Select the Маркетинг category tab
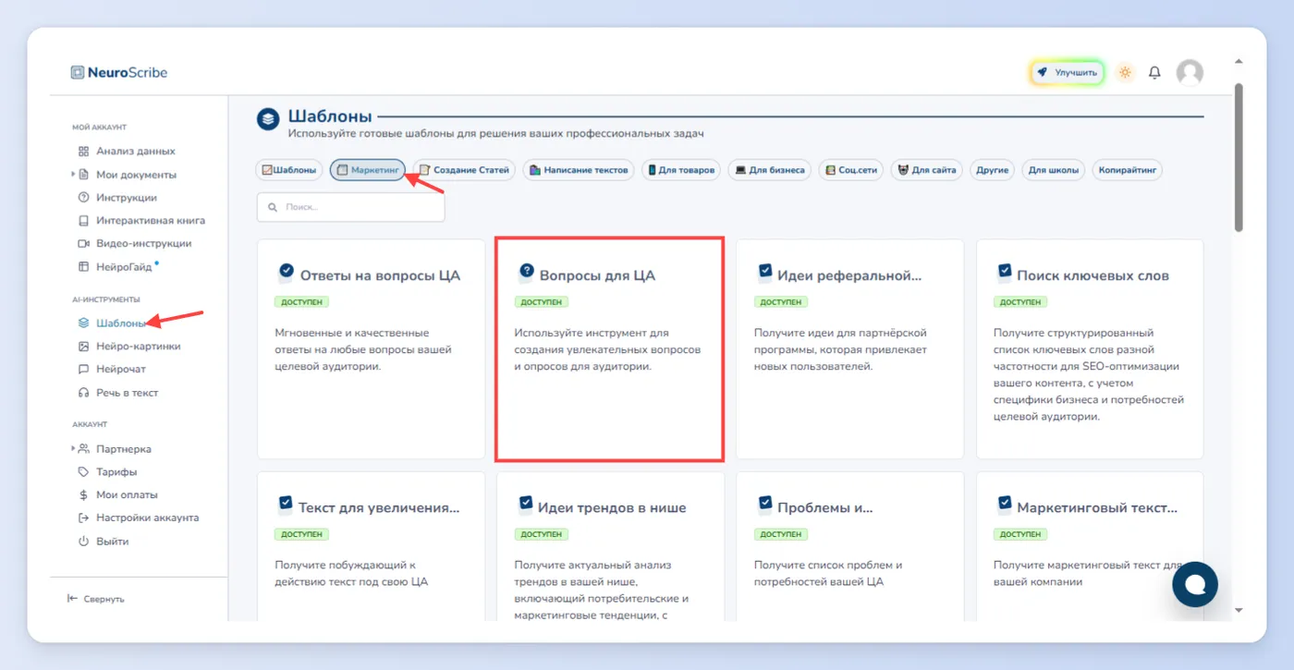The width and height of the screenshot is (1294, 670). coord(368,170)
